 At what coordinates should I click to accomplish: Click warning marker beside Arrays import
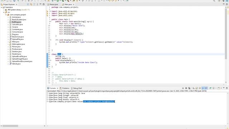pyautogui.click(x=47, y=13)
